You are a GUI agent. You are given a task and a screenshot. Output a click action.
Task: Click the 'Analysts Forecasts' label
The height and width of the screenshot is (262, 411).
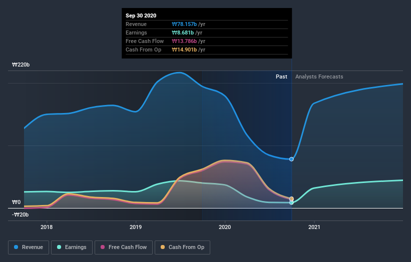point(319,76)
